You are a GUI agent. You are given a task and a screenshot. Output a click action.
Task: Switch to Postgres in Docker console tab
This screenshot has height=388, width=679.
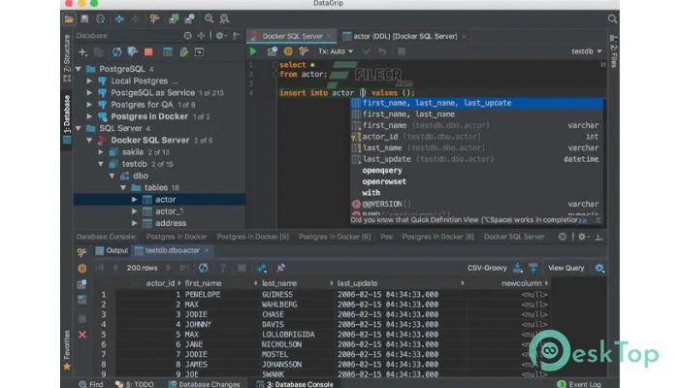point(177,237)
